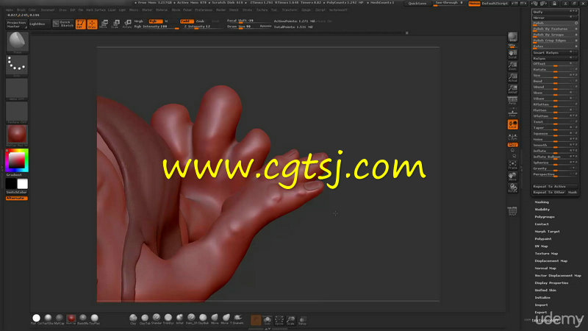This screenshot has height=331, width=588.
Task: Toggle the Mrgb button
Action: 140,21
